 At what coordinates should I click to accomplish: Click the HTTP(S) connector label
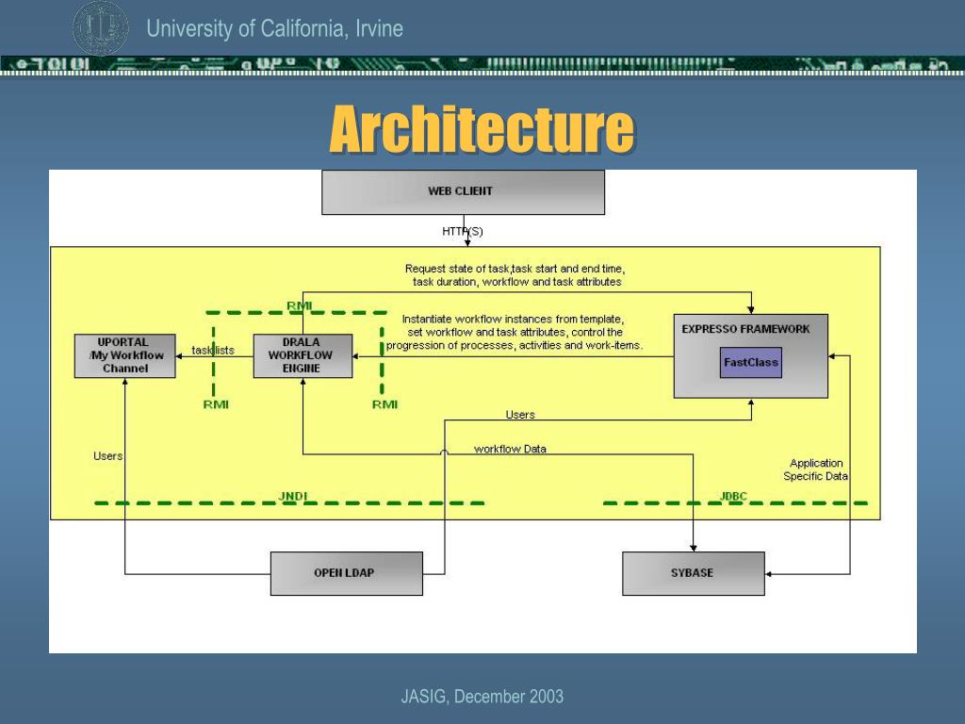pyautogui.click(x=462, y=232)
